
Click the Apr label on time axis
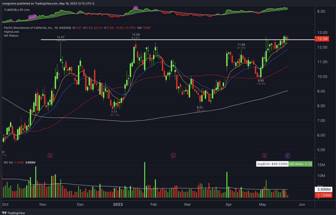229,205
